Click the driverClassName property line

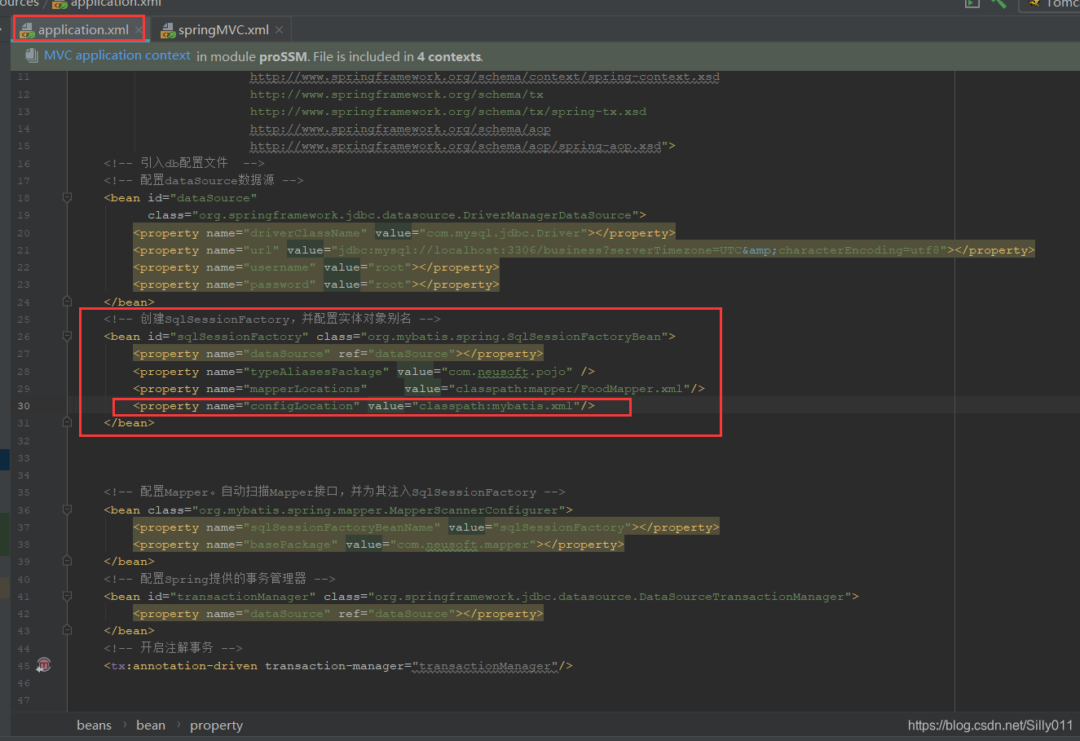coord(404,233)
